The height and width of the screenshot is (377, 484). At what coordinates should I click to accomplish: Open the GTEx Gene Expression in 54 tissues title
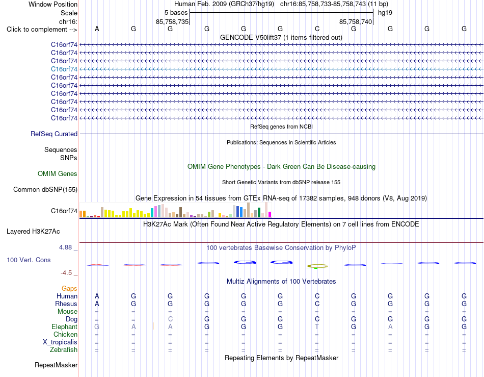[x=281, y=198]
